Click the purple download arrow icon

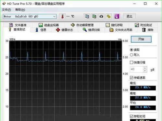pos(117,16)
